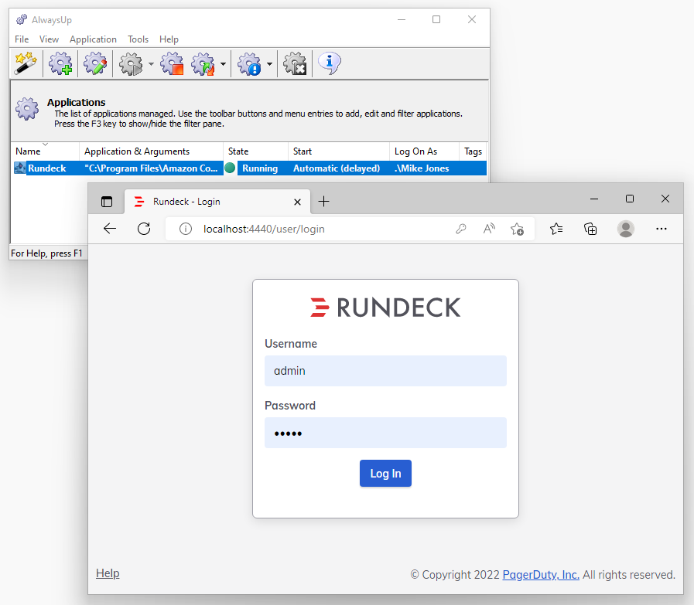Open the AlwaysUp About info icon

[x=330, y=63]
